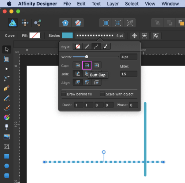
Task: Open the Layer menu
Action: click(x=113, y=4)
